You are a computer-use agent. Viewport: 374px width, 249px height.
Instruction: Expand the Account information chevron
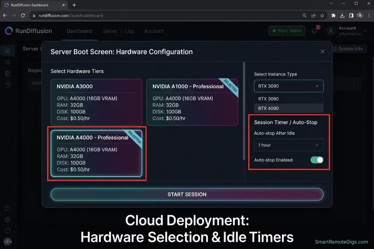coord(365,31)
